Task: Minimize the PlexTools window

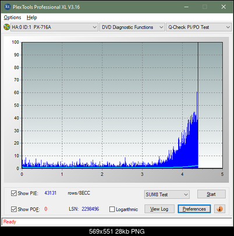Action: pyautogui.click(x=186, y=7)
